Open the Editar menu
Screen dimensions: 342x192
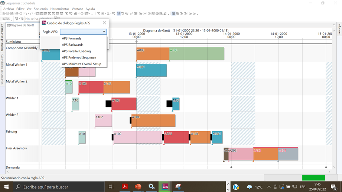coord(20,9)
